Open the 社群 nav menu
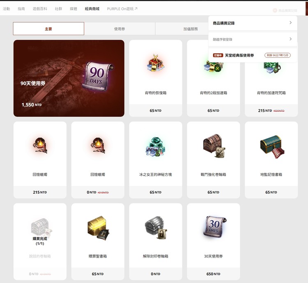308x283 pixels. (x=59, y=9)
